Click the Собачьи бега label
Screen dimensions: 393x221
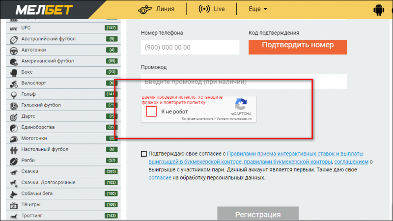(37, 193)
